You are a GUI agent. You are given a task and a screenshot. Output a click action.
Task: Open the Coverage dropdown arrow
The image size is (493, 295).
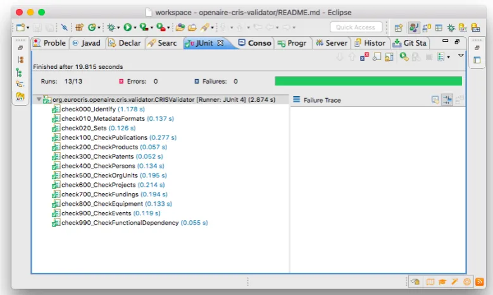point(151,28)
